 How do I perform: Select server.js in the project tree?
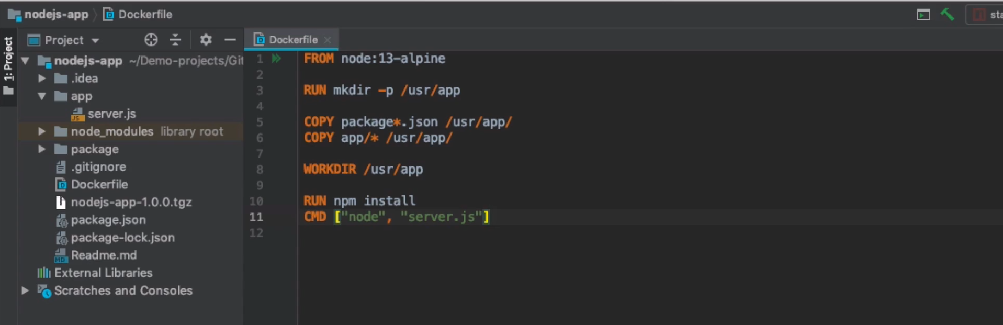(x=112, y=114)
